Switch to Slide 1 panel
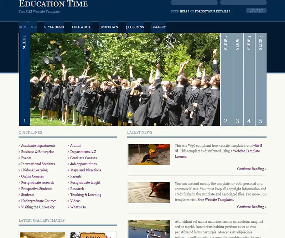 pos(25,79)
